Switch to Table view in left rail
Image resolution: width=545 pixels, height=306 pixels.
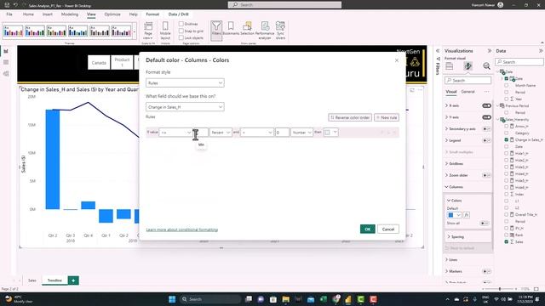6,62
